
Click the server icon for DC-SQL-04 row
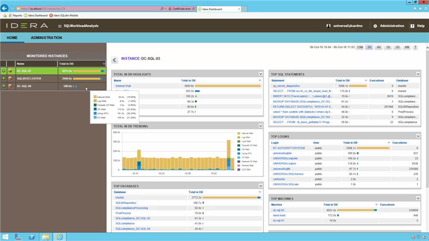click(x=10, y=86)
